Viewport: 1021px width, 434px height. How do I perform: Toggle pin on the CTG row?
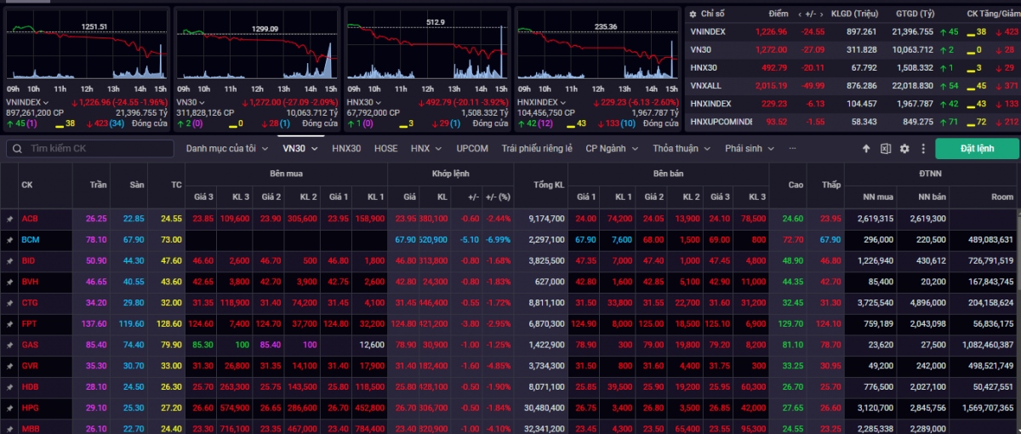(x=9, y=302)
